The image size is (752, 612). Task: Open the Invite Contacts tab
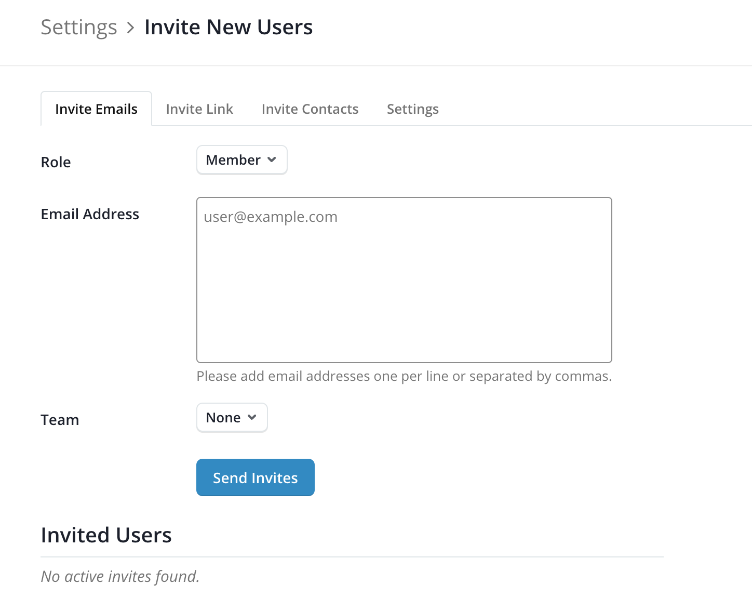pos(310,109)
